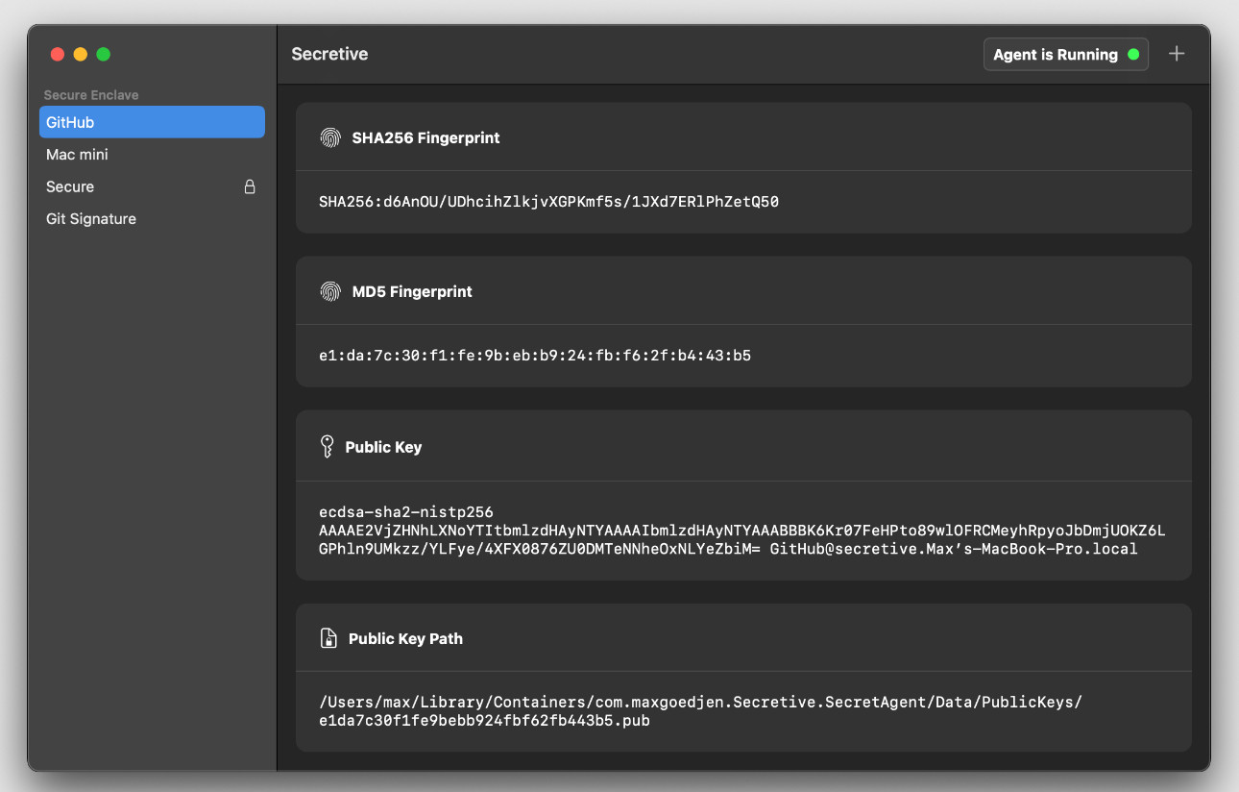Click the Public Key Path heading
The width and height of the screenshot is (1239, 792).
pos(405,638)
